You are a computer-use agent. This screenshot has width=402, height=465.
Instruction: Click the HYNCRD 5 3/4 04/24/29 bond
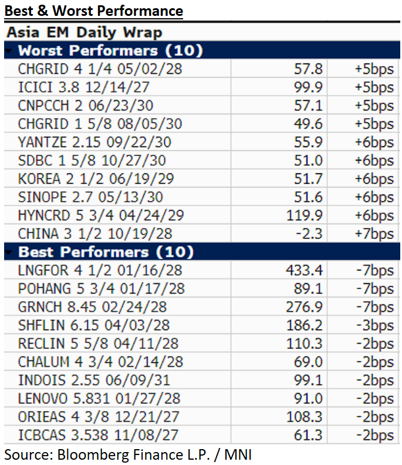[101, 215]
